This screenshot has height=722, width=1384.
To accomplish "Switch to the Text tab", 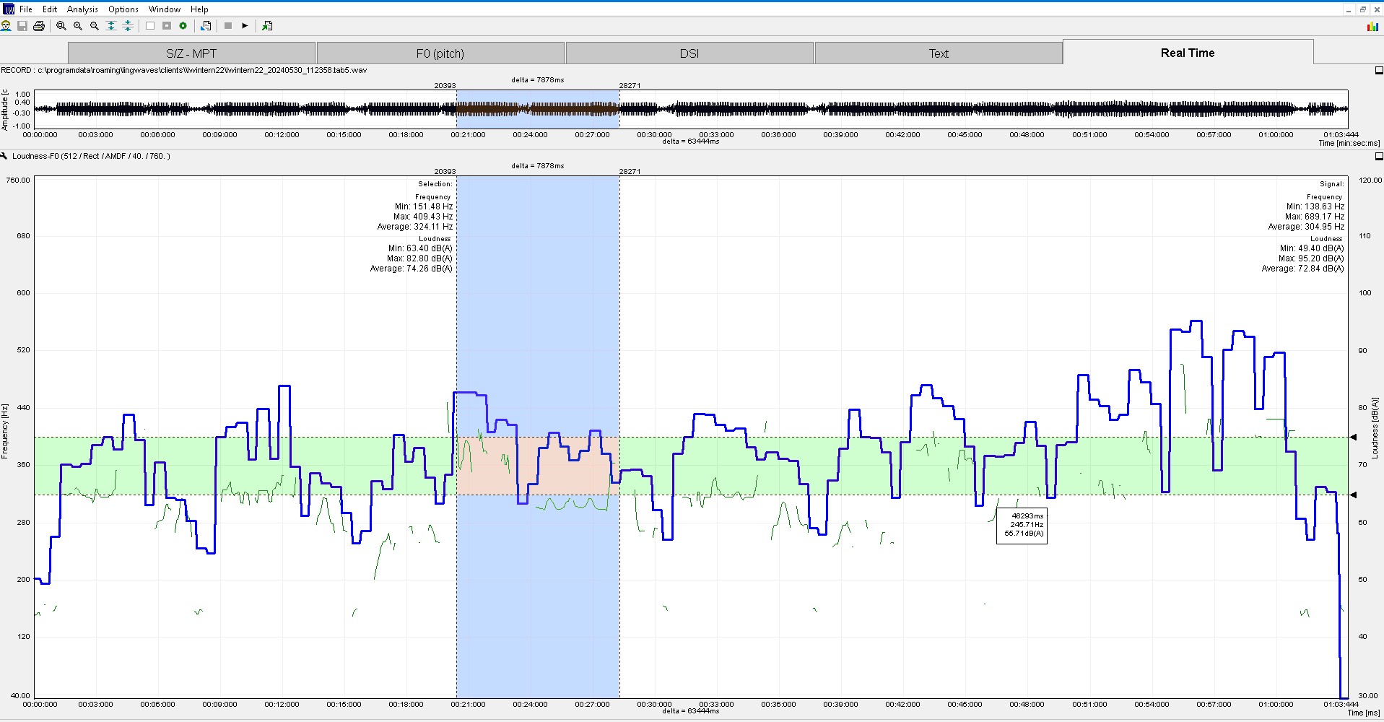I will click(939, 53).
